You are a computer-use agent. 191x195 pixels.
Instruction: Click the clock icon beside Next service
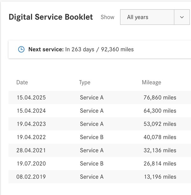pos(21,49)
